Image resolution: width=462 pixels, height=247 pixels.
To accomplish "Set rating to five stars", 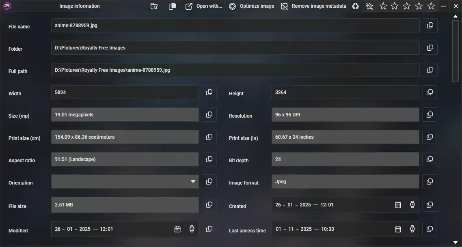I will pos(431,6).
